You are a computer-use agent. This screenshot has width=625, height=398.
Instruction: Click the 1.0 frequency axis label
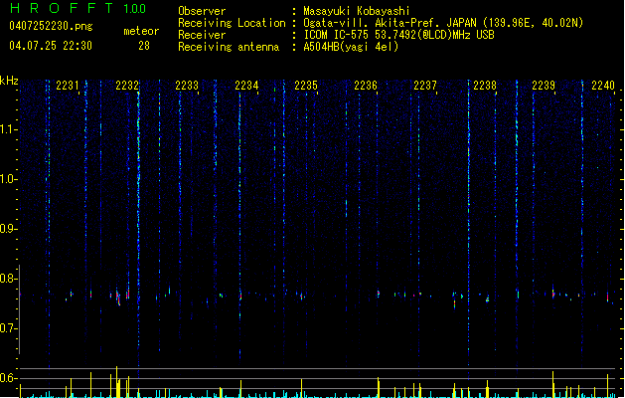(8, 179)
